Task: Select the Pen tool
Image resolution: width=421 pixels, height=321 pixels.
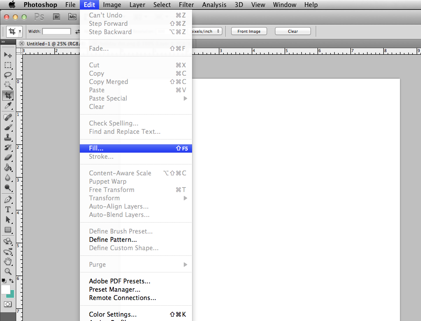Action: pos(8,199)
